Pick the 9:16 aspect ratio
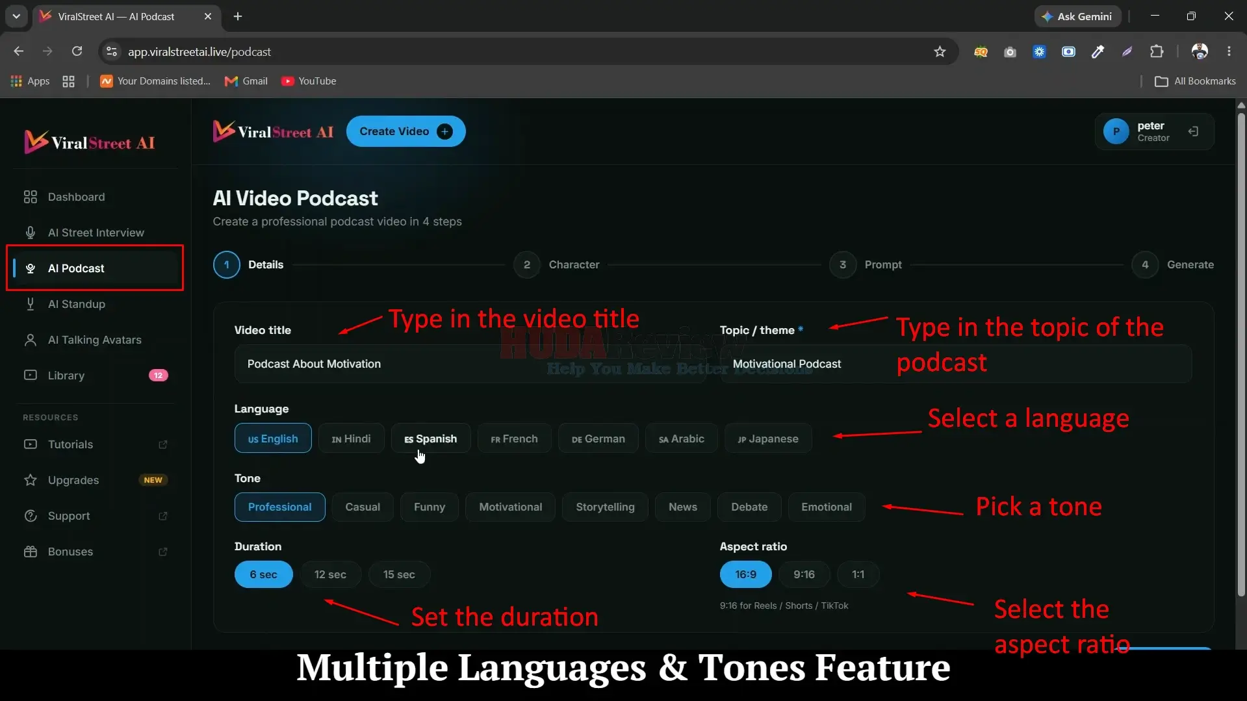Image resolution: width=1247 pixels, height=701 pixels. click(x=804, y=574)
